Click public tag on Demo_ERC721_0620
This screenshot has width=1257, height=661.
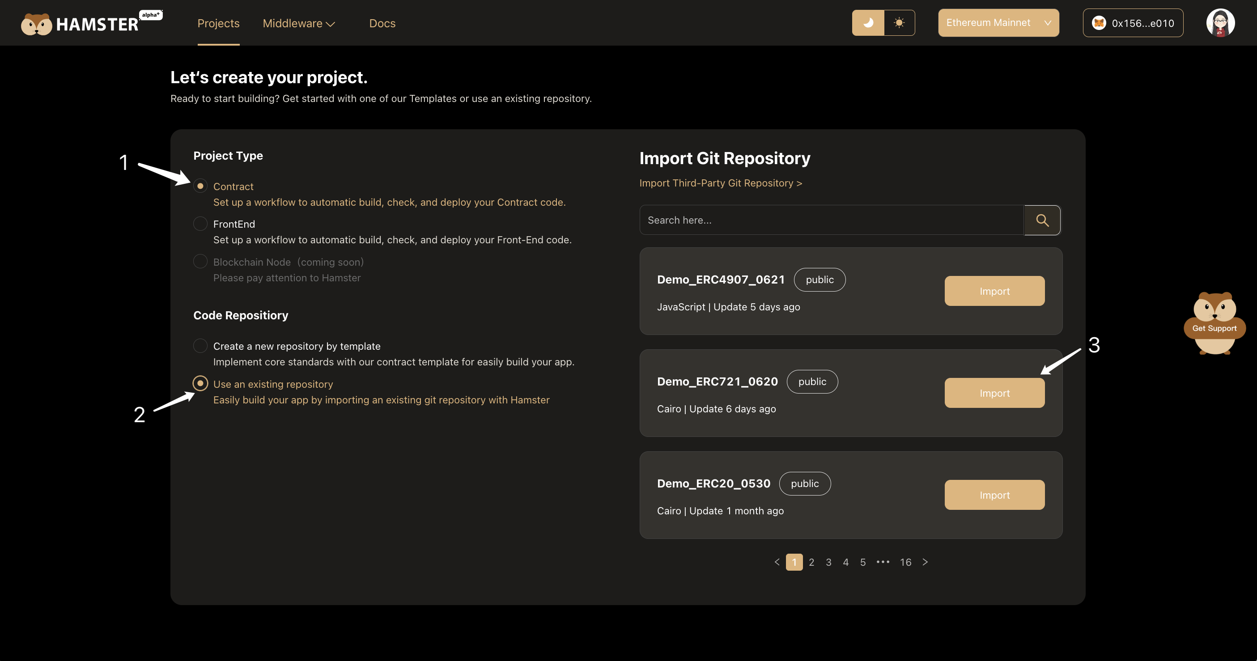812,381
